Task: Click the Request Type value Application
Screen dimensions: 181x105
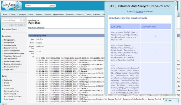Action: tap(40, 46)
